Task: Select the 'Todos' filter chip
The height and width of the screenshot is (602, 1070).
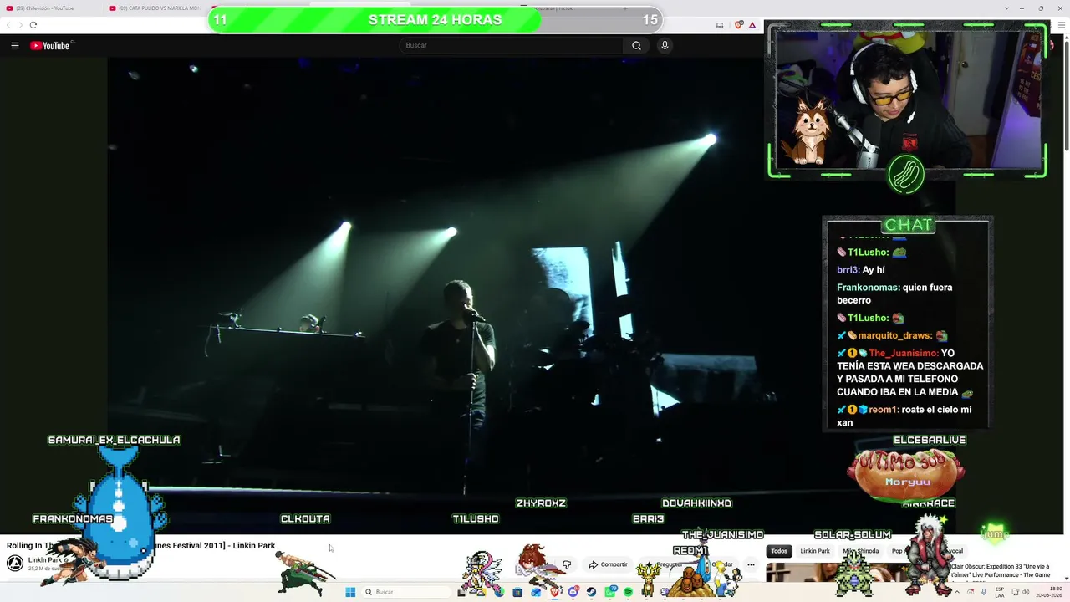Action: coord(779,551)
